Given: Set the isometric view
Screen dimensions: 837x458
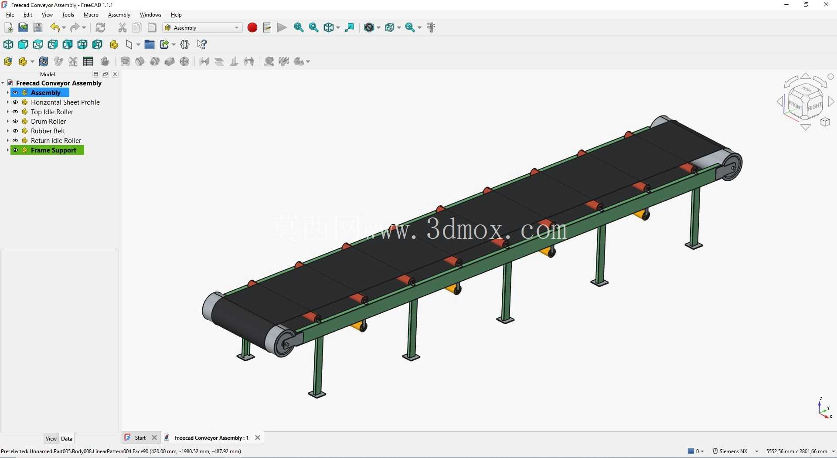Looking at the screenshot, I should tap(8, 44).
